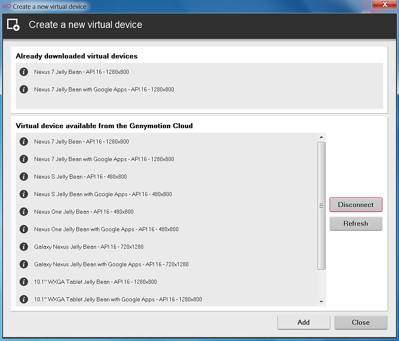Screen dimensions: 399x341
Task: Click info icon beside Nexus One Jelly Bean
Action: [24, 212]
